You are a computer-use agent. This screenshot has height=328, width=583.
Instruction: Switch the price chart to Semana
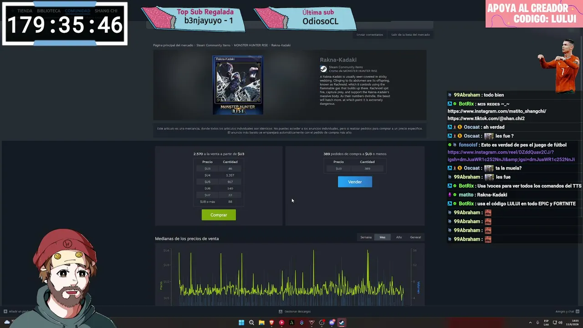(x=366, y=237)
